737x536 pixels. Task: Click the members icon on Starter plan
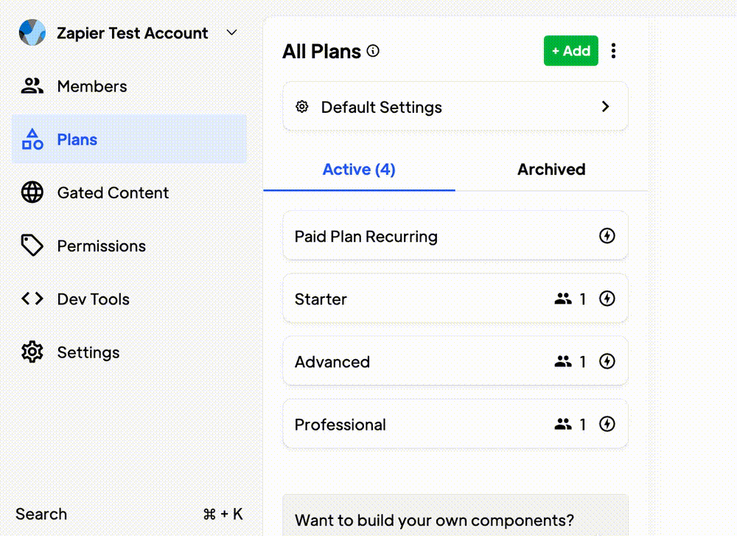tap(563, 299)
